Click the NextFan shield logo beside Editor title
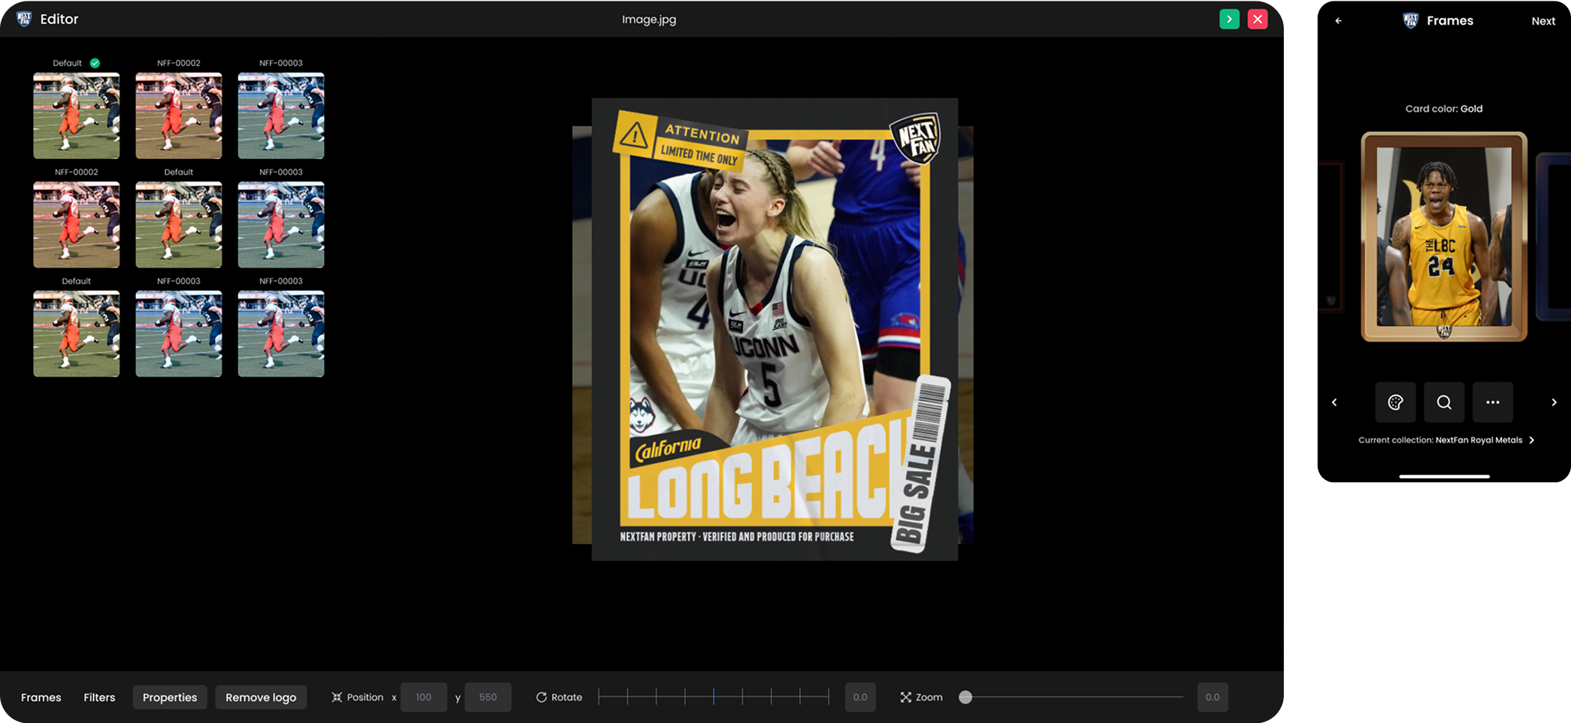The image size is (1571, 723). [x=24, y=19]
